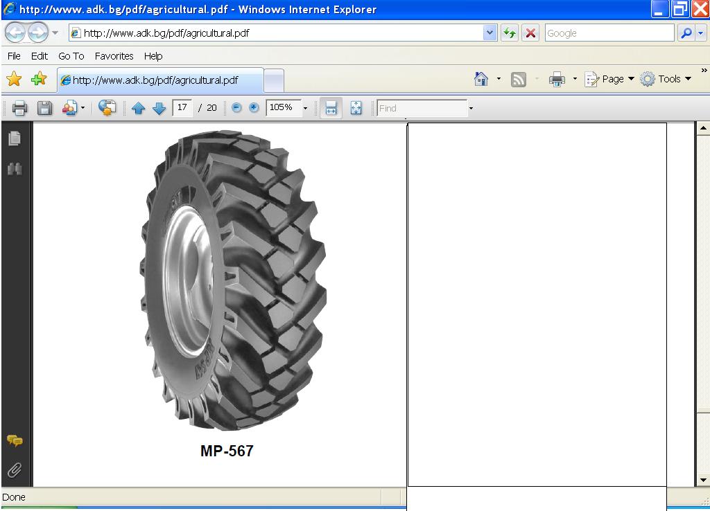Go to previous PDF page arrow
Screen dimensions: 710x511
click(x=138, y=108)
